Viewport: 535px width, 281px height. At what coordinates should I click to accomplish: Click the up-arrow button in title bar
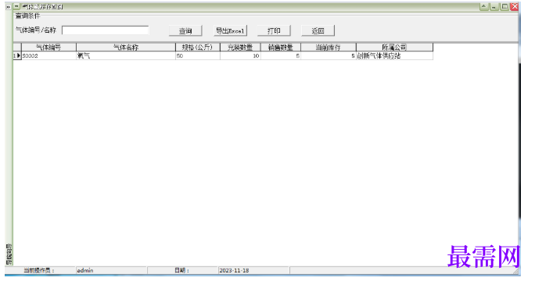[484, 6]
